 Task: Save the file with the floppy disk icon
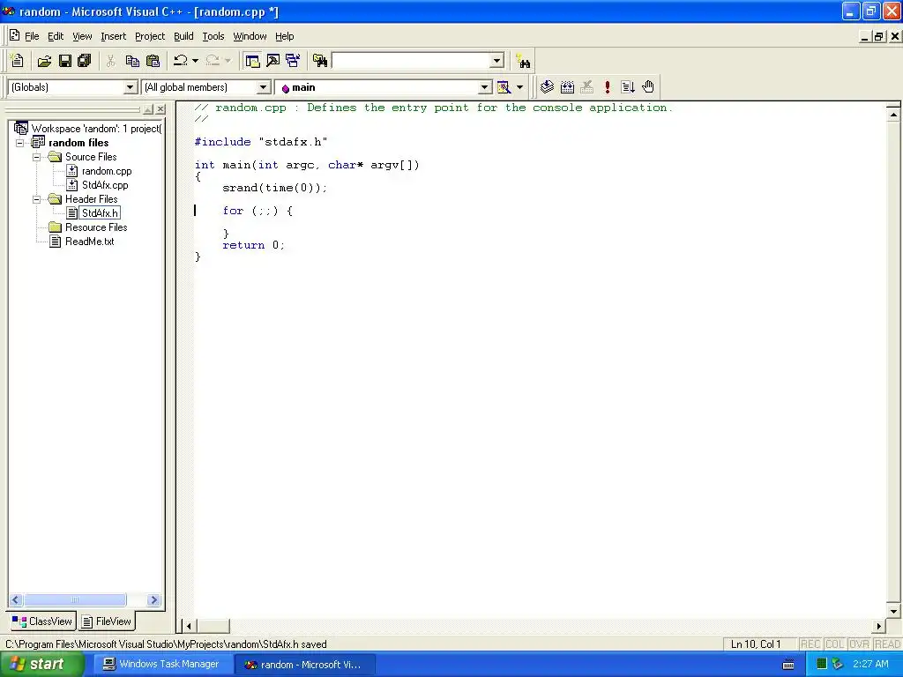[65, 61]
